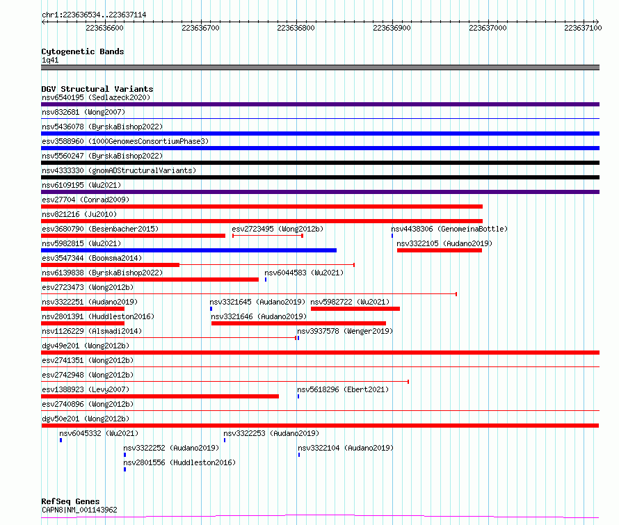Click nsv5982815 (Wu2021) label
The image size is (619, 525).
(81, 243)
